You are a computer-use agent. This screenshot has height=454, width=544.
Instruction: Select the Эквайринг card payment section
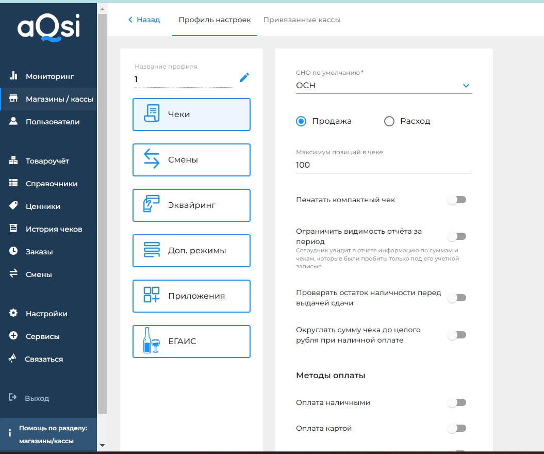tap(191, 205)
